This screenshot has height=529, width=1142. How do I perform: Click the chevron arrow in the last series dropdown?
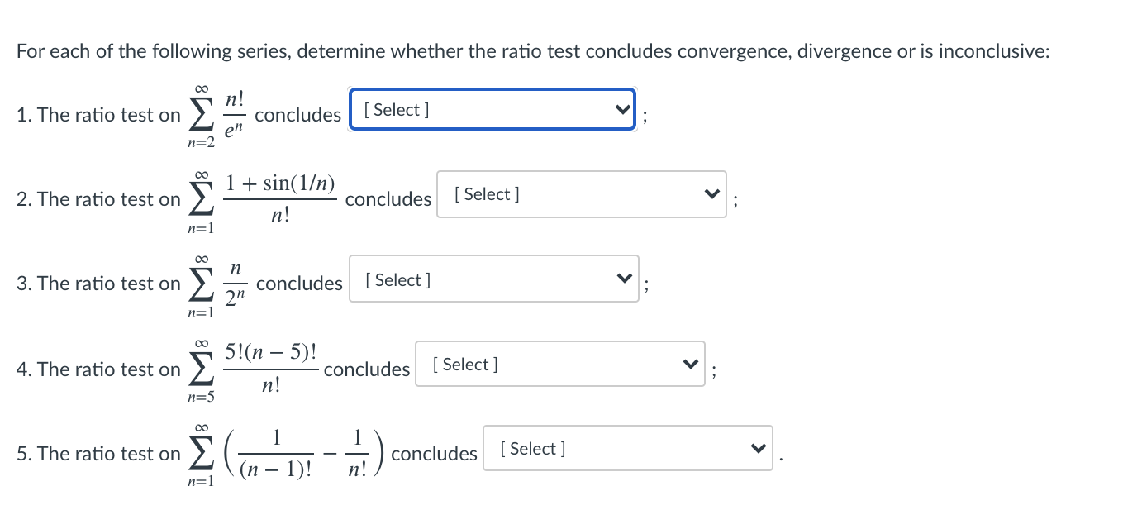pos(755,449)
